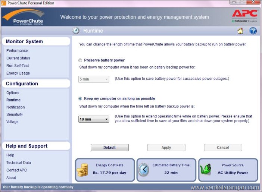Open the 10 min dropdown
Viewport: 262px width, 192px height.
tap(94, 119)
